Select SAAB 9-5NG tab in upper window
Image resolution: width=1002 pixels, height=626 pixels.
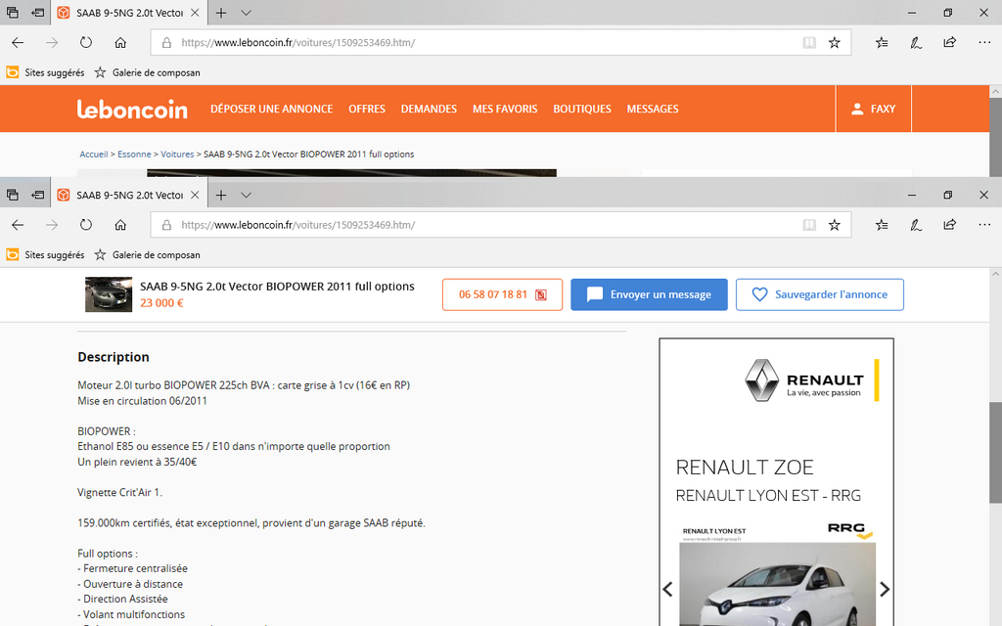(128, 13)
